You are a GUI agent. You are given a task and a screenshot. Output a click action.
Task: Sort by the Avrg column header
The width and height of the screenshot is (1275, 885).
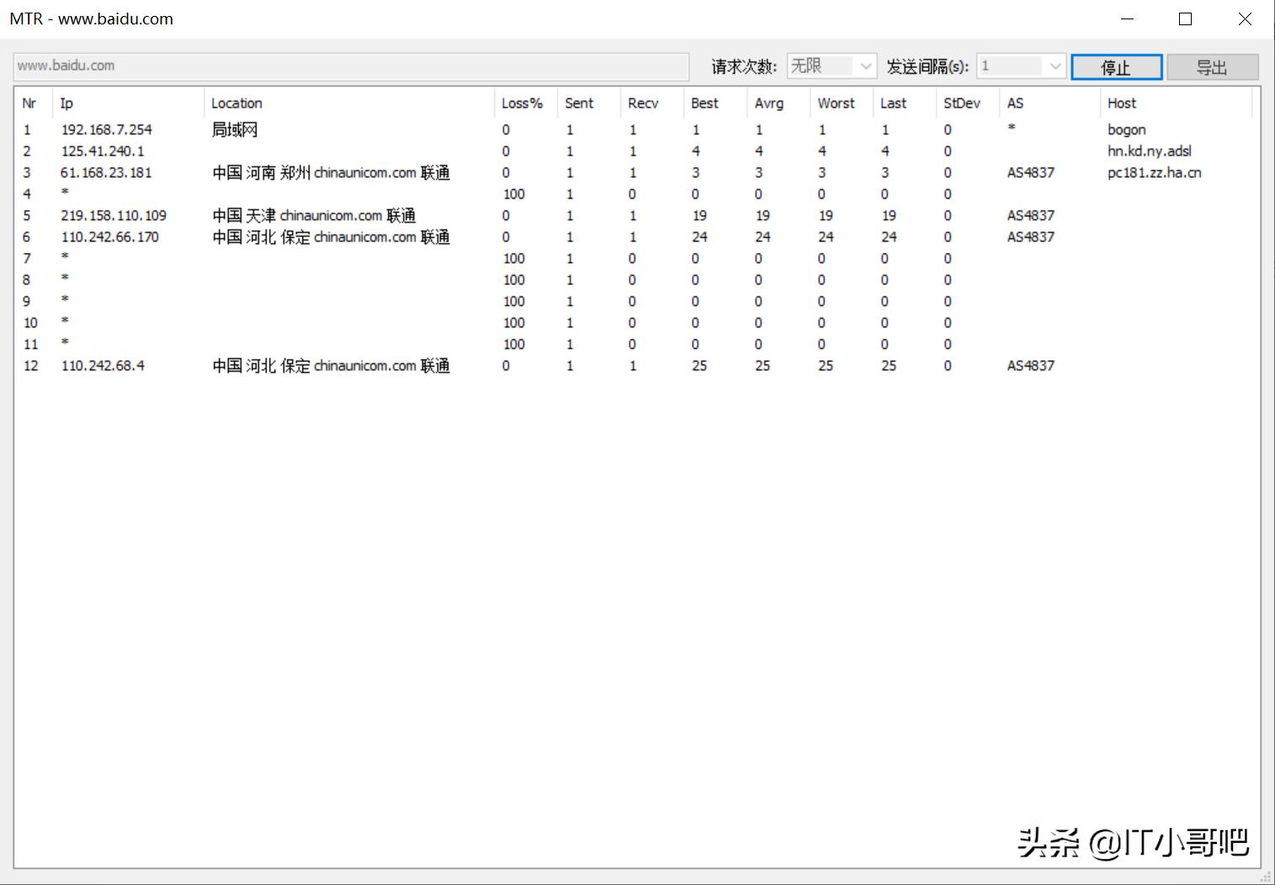pyautogui.click(x=768, y=103)
